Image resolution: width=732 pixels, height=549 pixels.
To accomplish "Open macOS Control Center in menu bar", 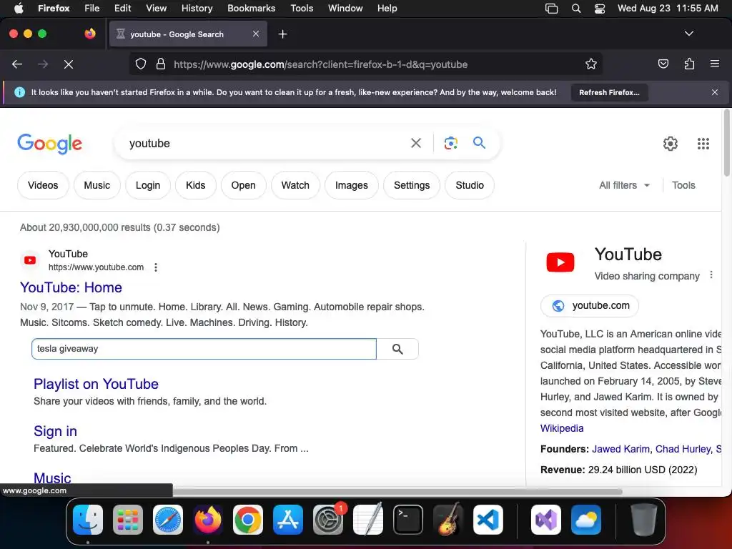I will pos(600,9).
